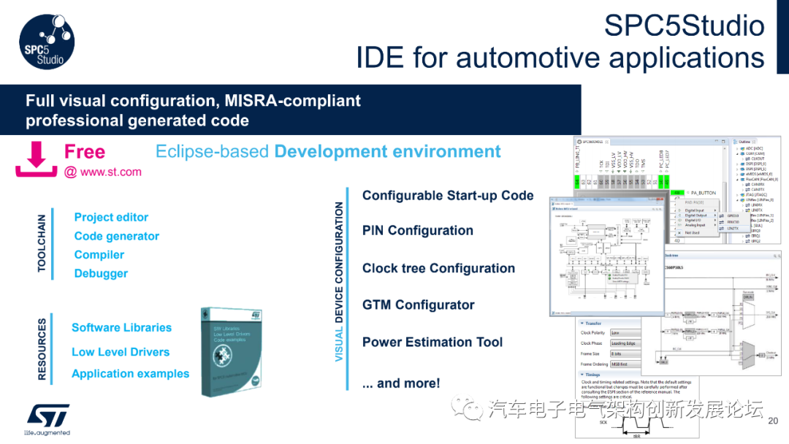Click the Application examples entry
The height and width of the screenshot is (444, 789).
pyautogui.click(x=130, y=374)
